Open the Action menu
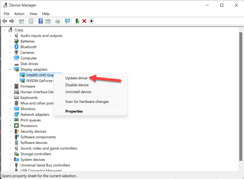The image size is (244, 179). coord(19,14)
